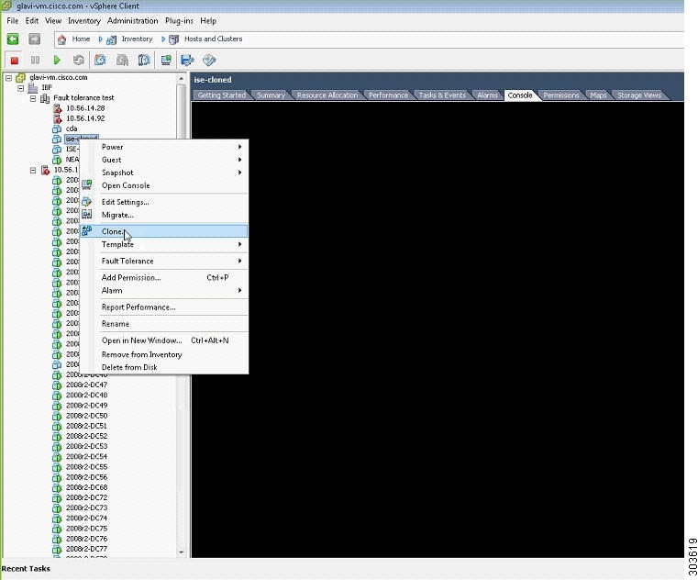Collapse the IBF datacenter node
This screenshot has width=698, height=580.
click(x=20, y=88)
